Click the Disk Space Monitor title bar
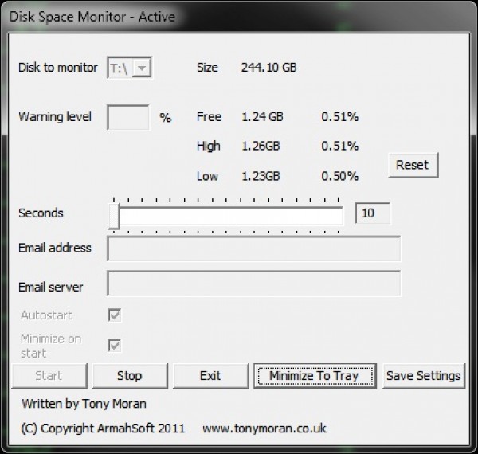 [239, 17]
